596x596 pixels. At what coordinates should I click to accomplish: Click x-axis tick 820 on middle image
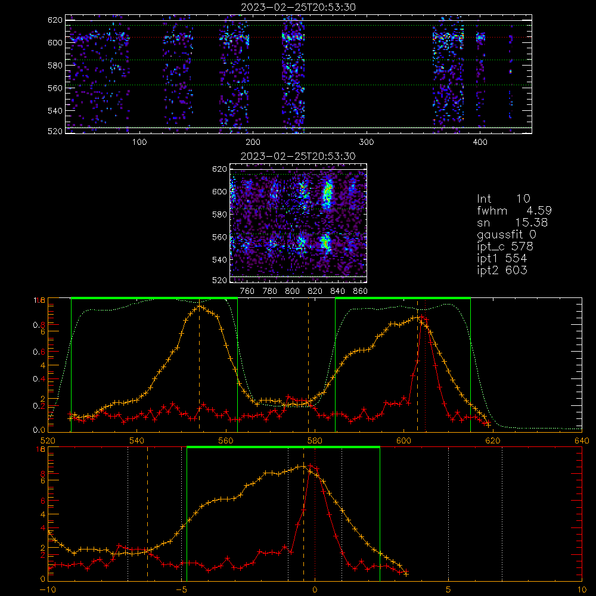315,291
